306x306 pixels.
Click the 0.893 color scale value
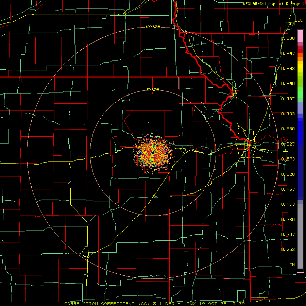pos(288,68)
